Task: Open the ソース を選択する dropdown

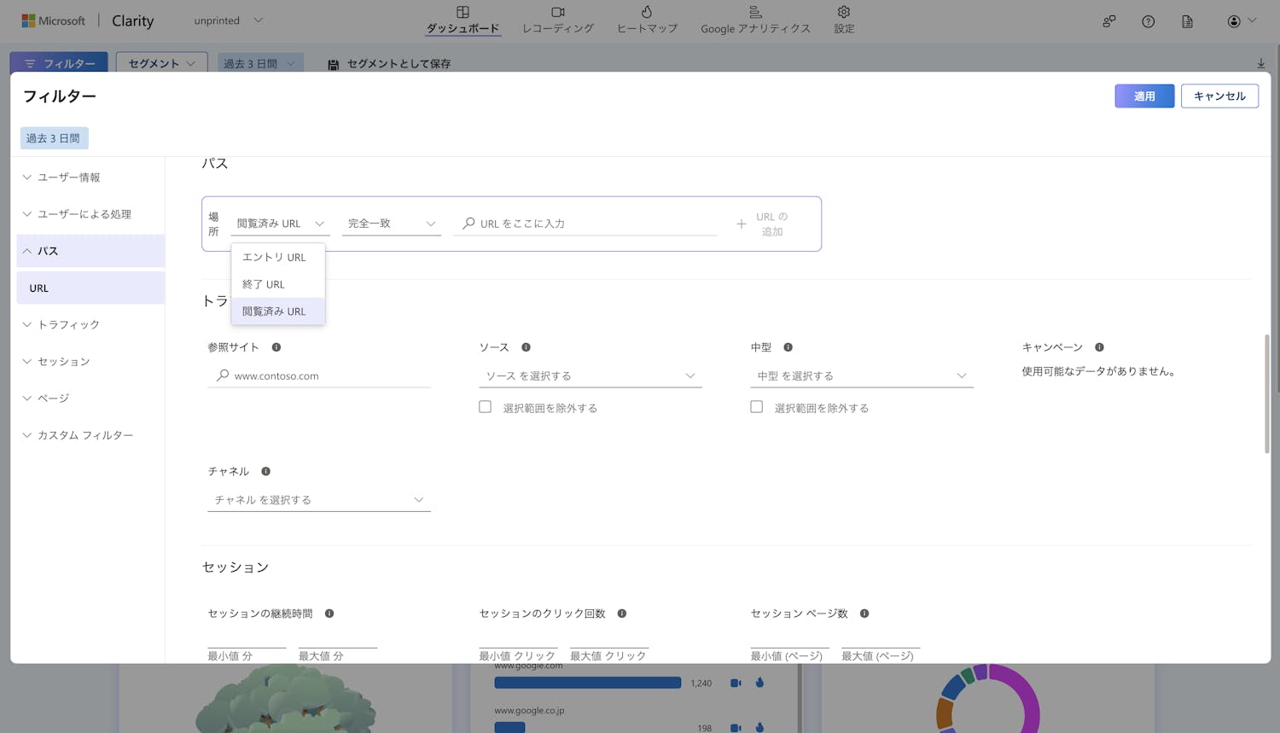Action: 590,375
